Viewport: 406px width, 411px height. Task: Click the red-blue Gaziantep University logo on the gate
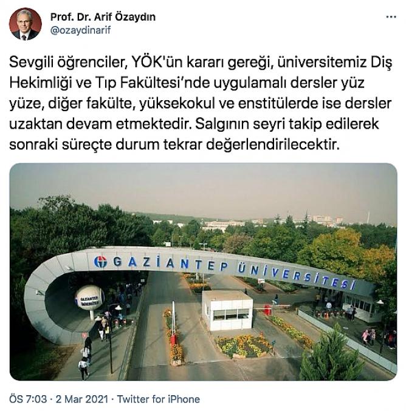click(x=100, y=262)
